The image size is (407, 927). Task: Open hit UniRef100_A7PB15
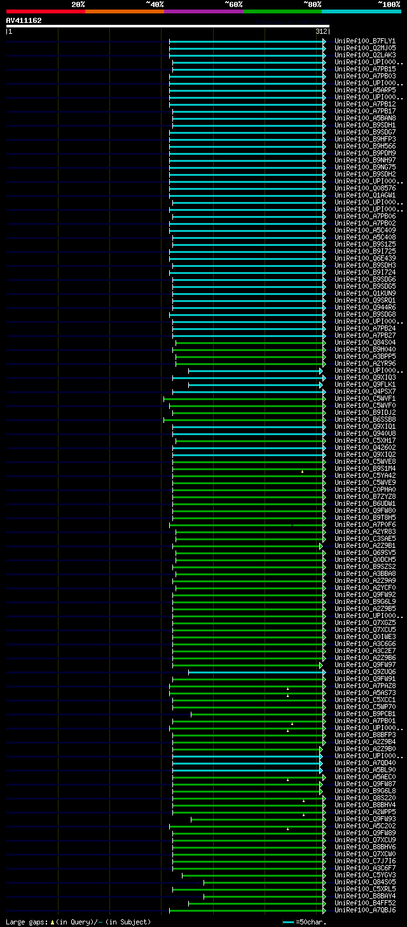[365, 69]
